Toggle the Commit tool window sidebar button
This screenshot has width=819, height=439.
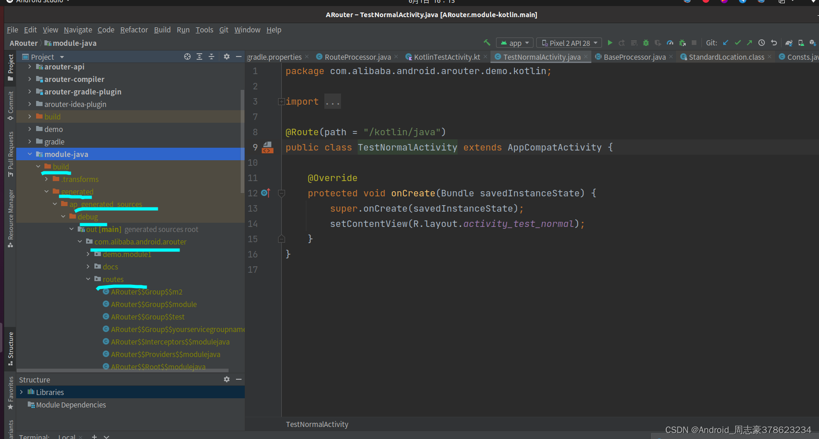10,106
